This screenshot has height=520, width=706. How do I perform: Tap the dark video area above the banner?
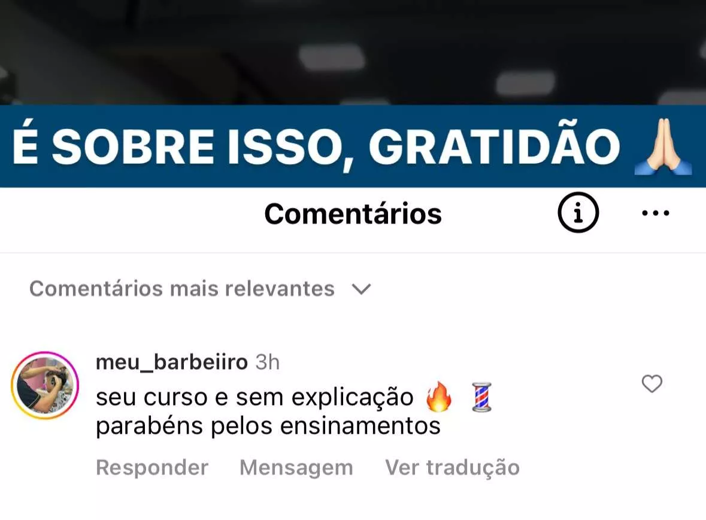pos(353,52)
